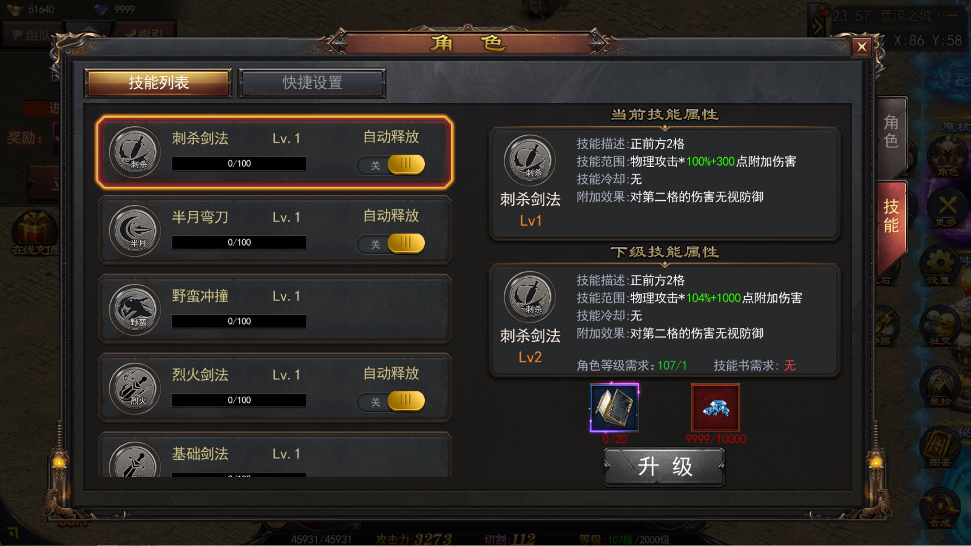Select the 刺杀剑法 skill icon in list
Image resolution: width=971 pixels, height=546 pixels.
pyautogui.click(x=135, y=152)
